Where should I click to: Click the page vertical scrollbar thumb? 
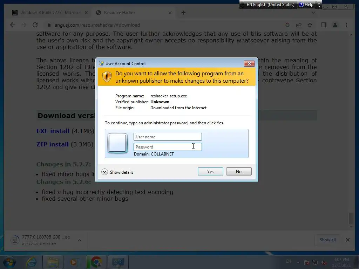[x=351, y=218]
